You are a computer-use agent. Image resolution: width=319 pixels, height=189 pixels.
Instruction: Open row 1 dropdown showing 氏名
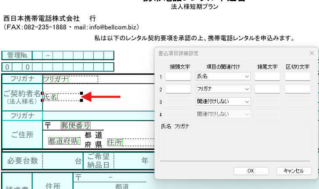pyautogui.click(x=223, y=77)
